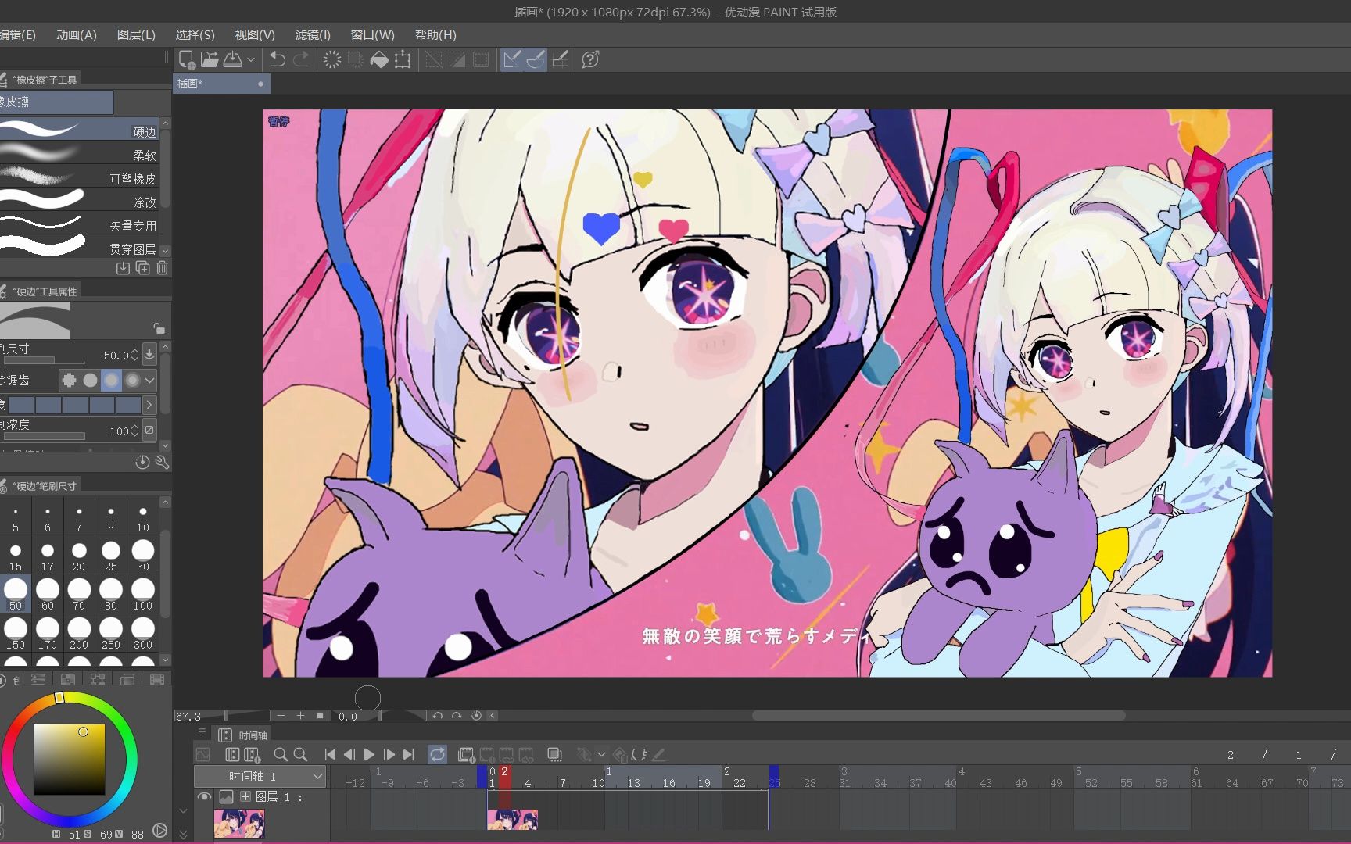Adjust the brush density slider
Screen dimensions: 1351x844
pyautogui.click(x=45, y=436)
